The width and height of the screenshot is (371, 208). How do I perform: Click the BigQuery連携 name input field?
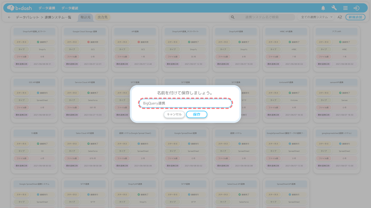[185, 103]
